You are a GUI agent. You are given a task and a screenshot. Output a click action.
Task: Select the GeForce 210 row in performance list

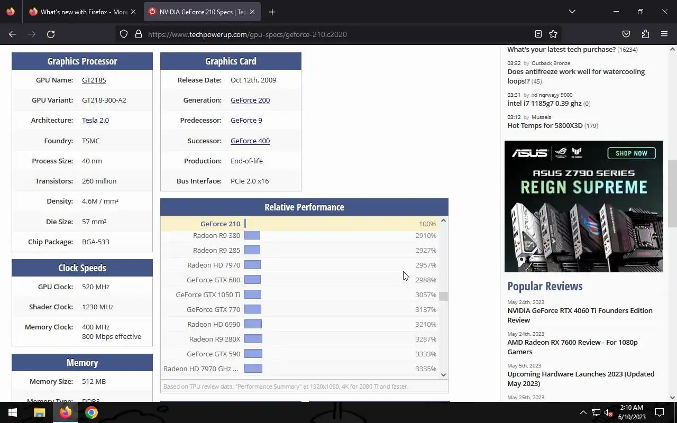pos(300,224)
